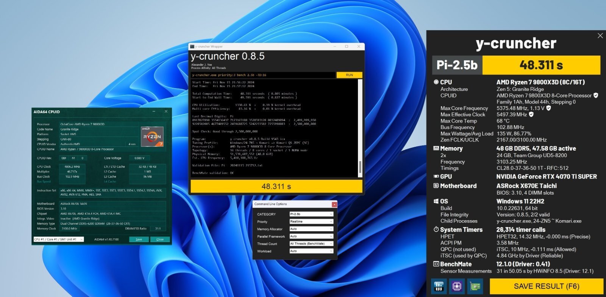Click the AIDA64 v7.40.7100 version label

(106, 239)
